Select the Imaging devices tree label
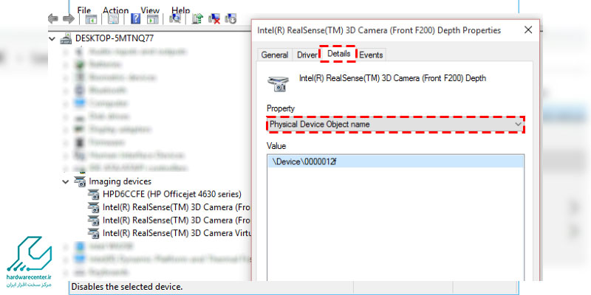The width and height of the screenshot is (591, 295). click(120, 181)
